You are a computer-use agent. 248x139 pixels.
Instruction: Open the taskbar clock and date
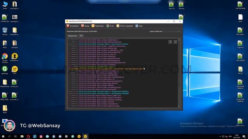click(x=237, y=136)
